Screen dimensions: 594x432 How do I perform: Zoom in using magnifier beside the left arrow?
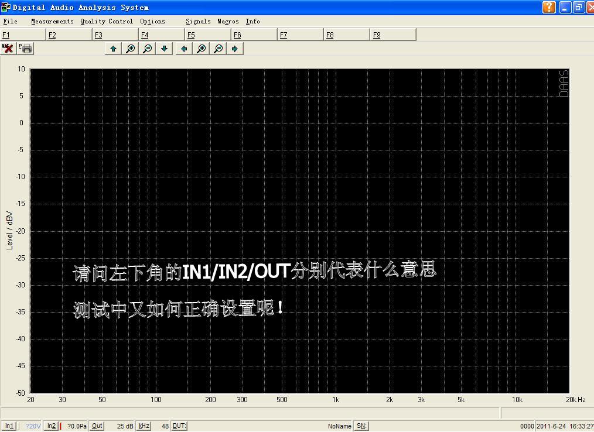point(201,49)
